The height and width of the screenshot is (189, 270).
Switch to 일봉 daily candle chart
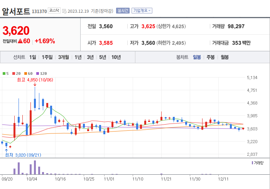click(x=197, y=57)
